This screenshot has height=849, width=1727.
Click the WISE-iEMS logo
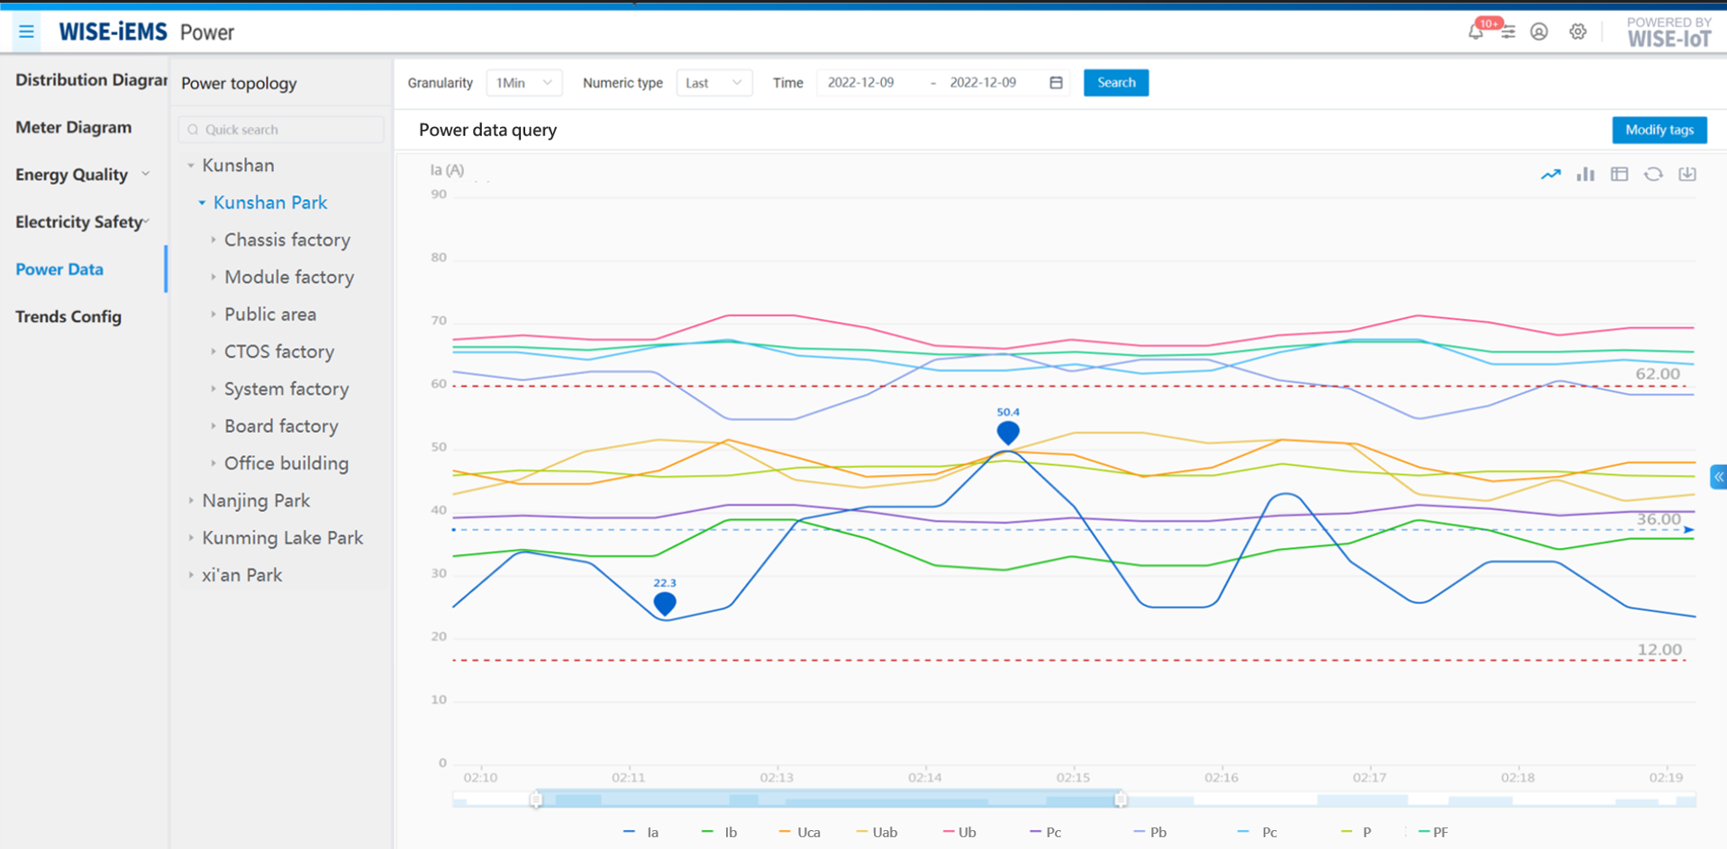(113, 32)
